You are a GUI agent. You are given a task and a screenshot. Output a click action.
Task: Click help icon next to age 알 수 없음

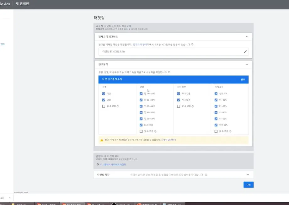[x=155, y=131]
